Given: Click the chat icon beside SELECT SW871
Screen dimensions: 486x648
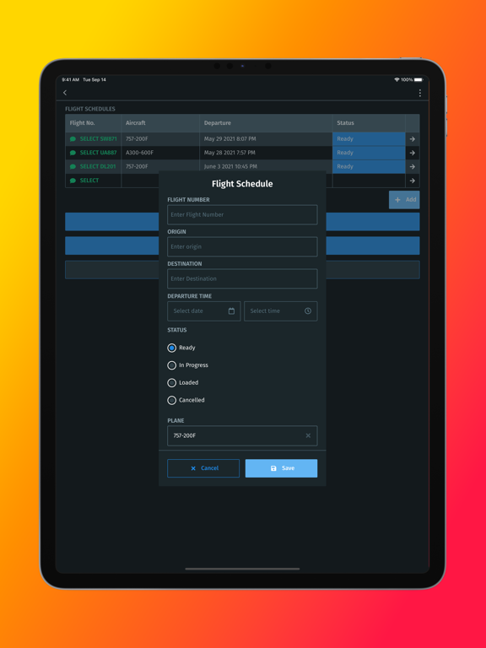Looking at the screenshot, I should click(x=73, y=139).
